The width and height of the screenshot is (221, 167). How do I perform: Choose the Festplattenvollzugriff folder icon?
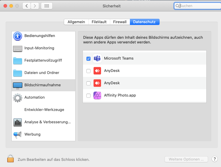18,61
